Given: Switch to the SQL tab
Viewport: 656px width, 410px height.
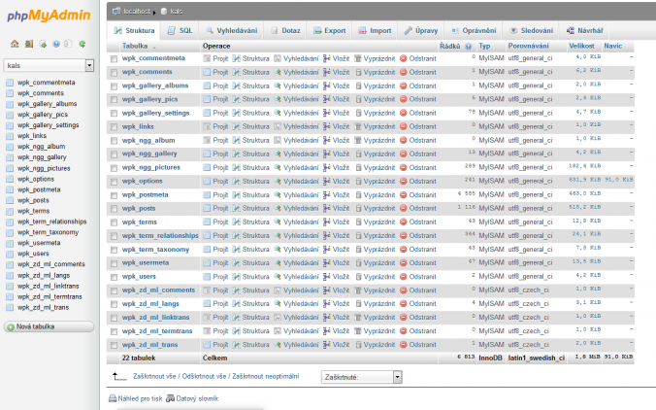Looking at the screenshot, I should tap(180, 30).
